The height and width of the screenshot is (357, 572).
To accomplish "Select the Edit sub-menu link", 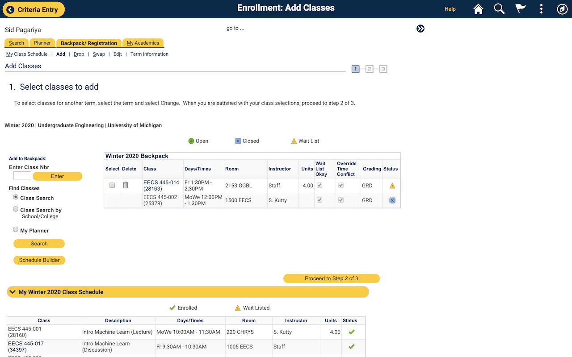I will 118,54.
